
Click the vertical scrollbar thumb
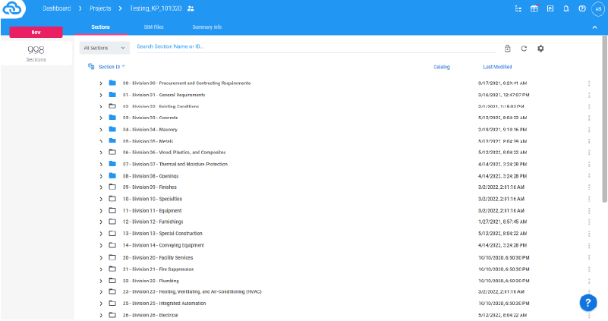(x=604, y=118)
